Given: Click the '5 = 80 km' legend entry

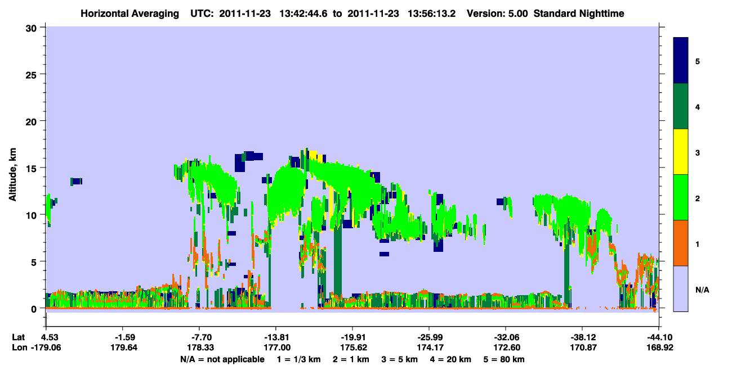Looking at the screenshot, I should click(504, 359).
